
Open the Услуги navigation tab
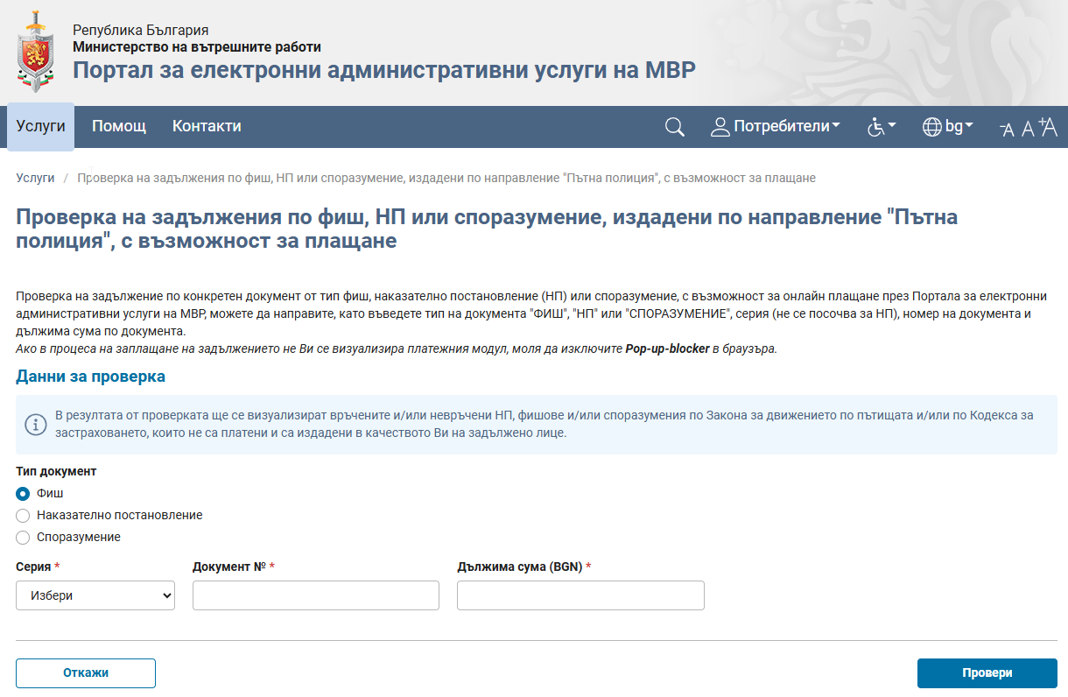tap(40, 126)
